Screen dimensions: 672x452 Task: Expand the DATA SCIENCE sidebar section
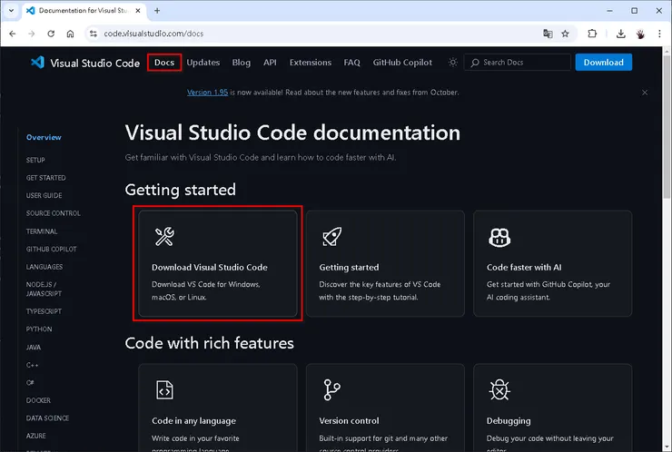pyautogui.click(x=47, y=418)
